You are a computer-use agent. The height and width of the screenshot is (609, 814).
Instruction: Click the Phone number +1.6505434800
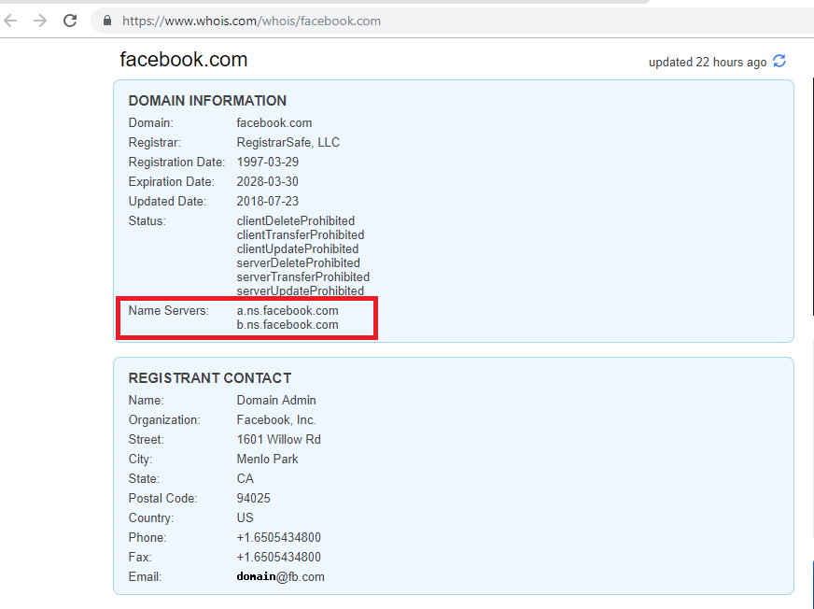pyautogui.click(x=279, y=537)
